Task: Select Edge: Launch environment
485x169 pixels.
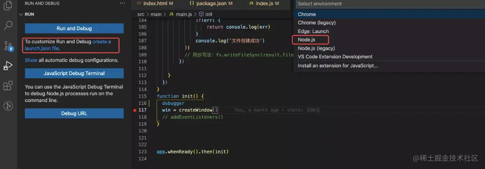Action: 389,31
